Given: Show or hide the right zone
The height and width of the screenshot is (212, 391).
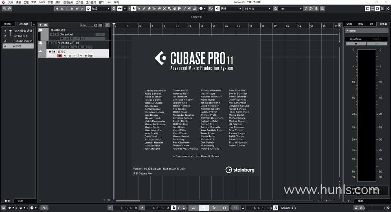Looking at the screenshot, I should coord(378,9).
